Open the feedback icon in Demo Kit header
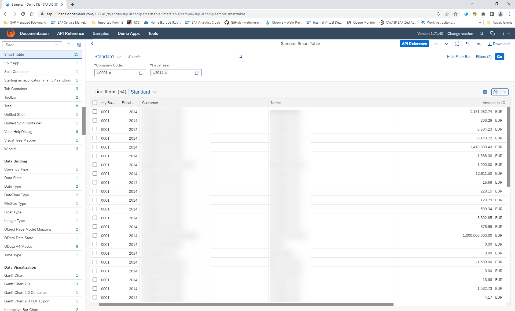This screenshot has width=515, height=311. point(492,34)
